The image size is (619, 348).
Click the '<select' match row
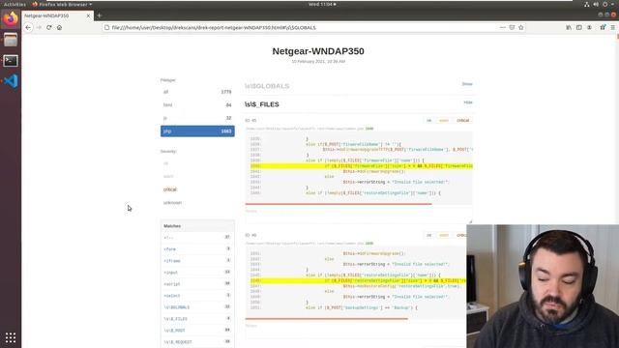point(197,296)
